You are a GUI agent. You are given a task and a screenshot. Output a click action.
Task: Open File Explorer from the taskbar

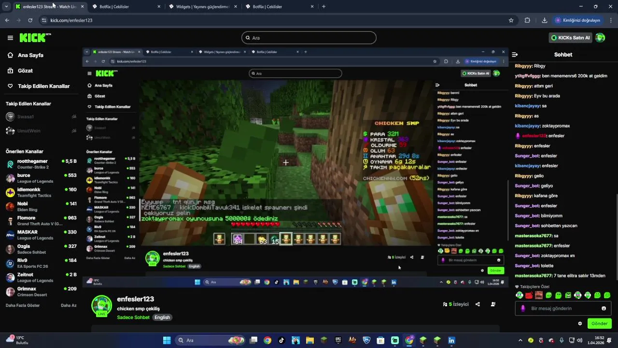coord(310,340)
